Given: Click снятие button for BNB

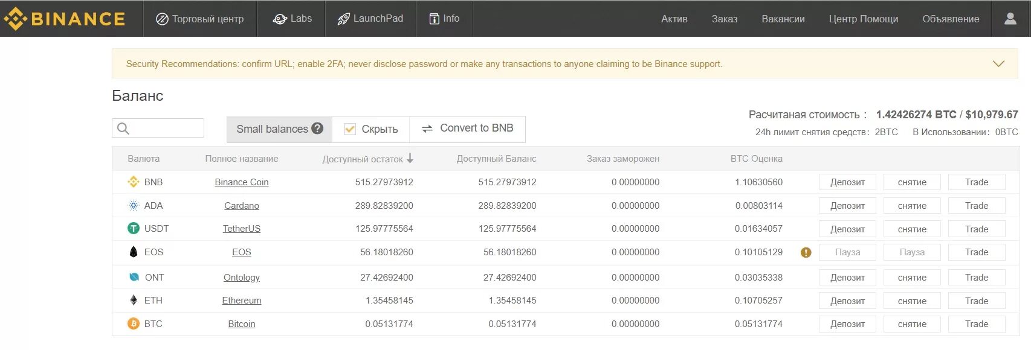Looking at the screenshot, I should tap(912, 182).
